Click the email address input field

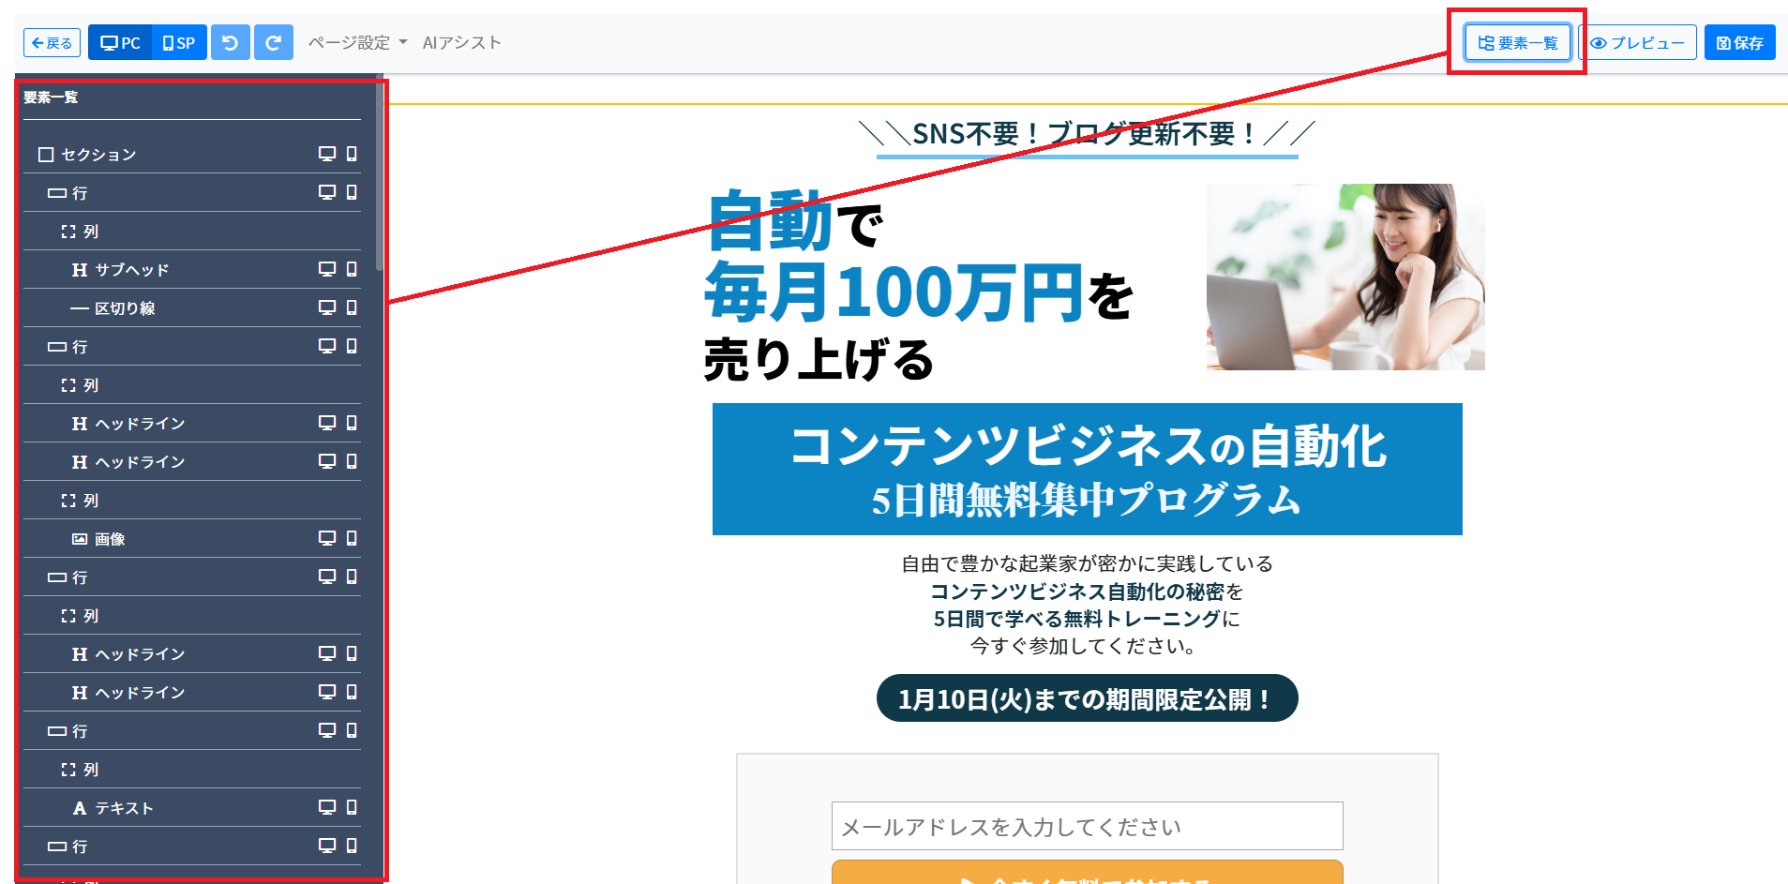click(1087, 826)
